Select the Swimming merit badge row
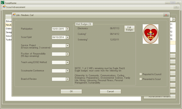 point(98,40)
